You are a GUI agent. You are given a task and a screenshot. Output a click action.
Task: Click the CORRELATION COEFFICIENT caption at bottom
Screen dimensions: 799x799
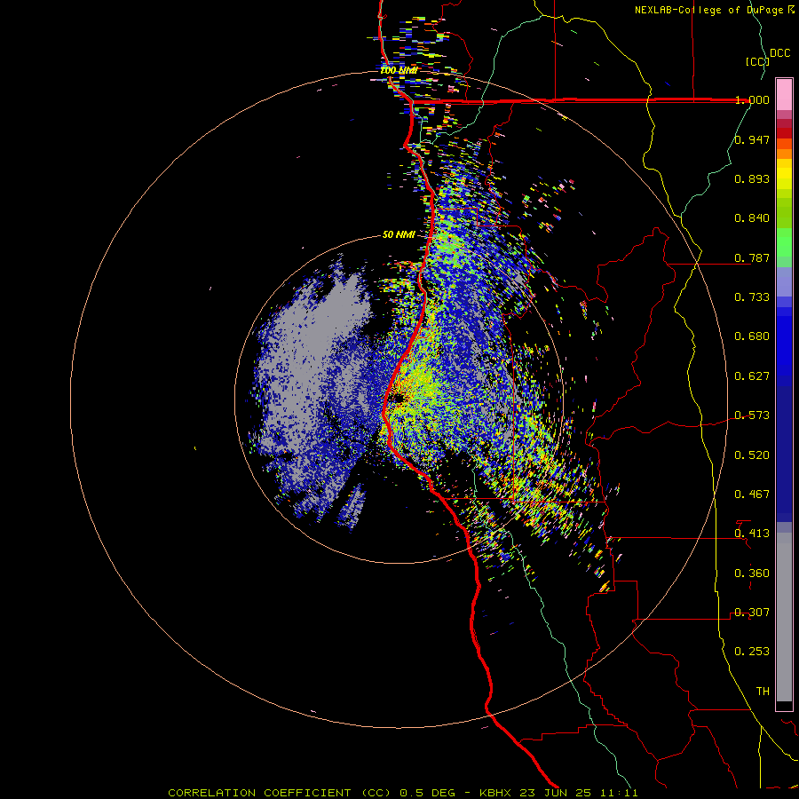tap(403, 793)
